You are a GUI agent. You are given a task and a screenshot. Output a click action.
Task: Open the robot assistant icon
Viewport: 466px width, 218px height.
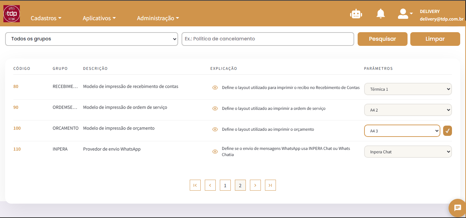356,14
